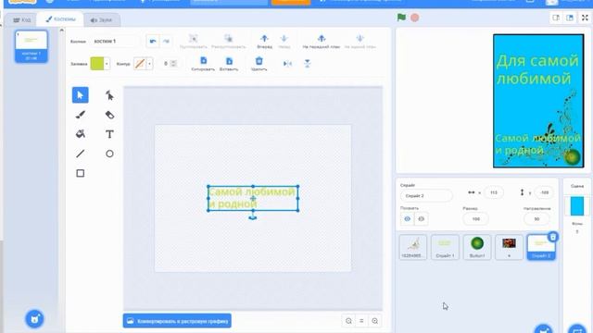
Task: Zoom in on the paint canvas
Action: [374, 321]
